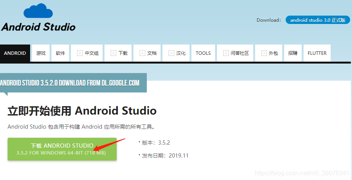
Task: Open the 游戏 navigation tab
Action: [x=41, y=53]
